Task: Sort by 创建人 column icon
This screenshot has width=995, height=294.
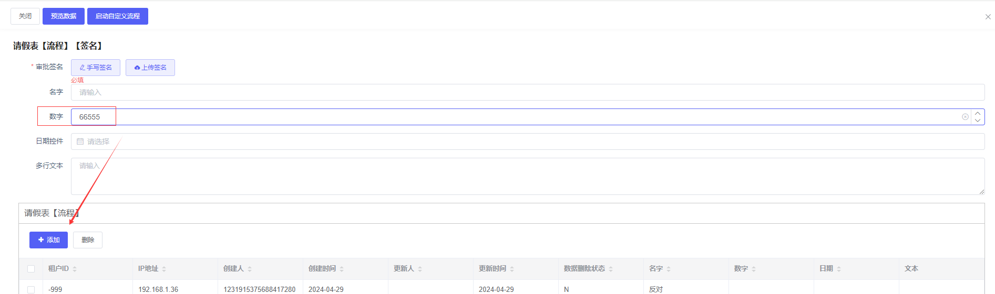Action: point(250,269)
